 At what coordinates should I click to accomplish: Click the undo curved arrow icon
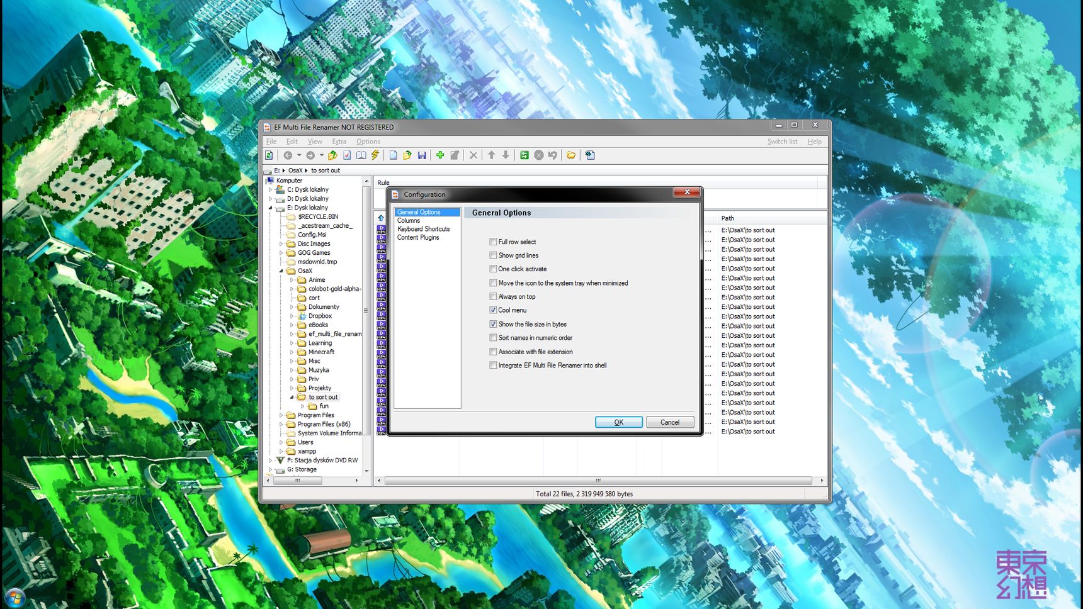(x=553, y=155)
